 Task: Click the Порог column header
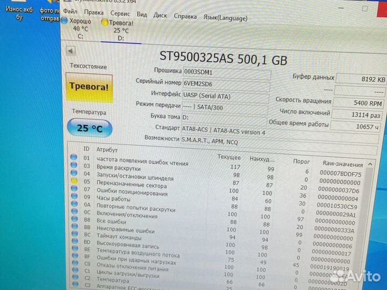point(301,162)
